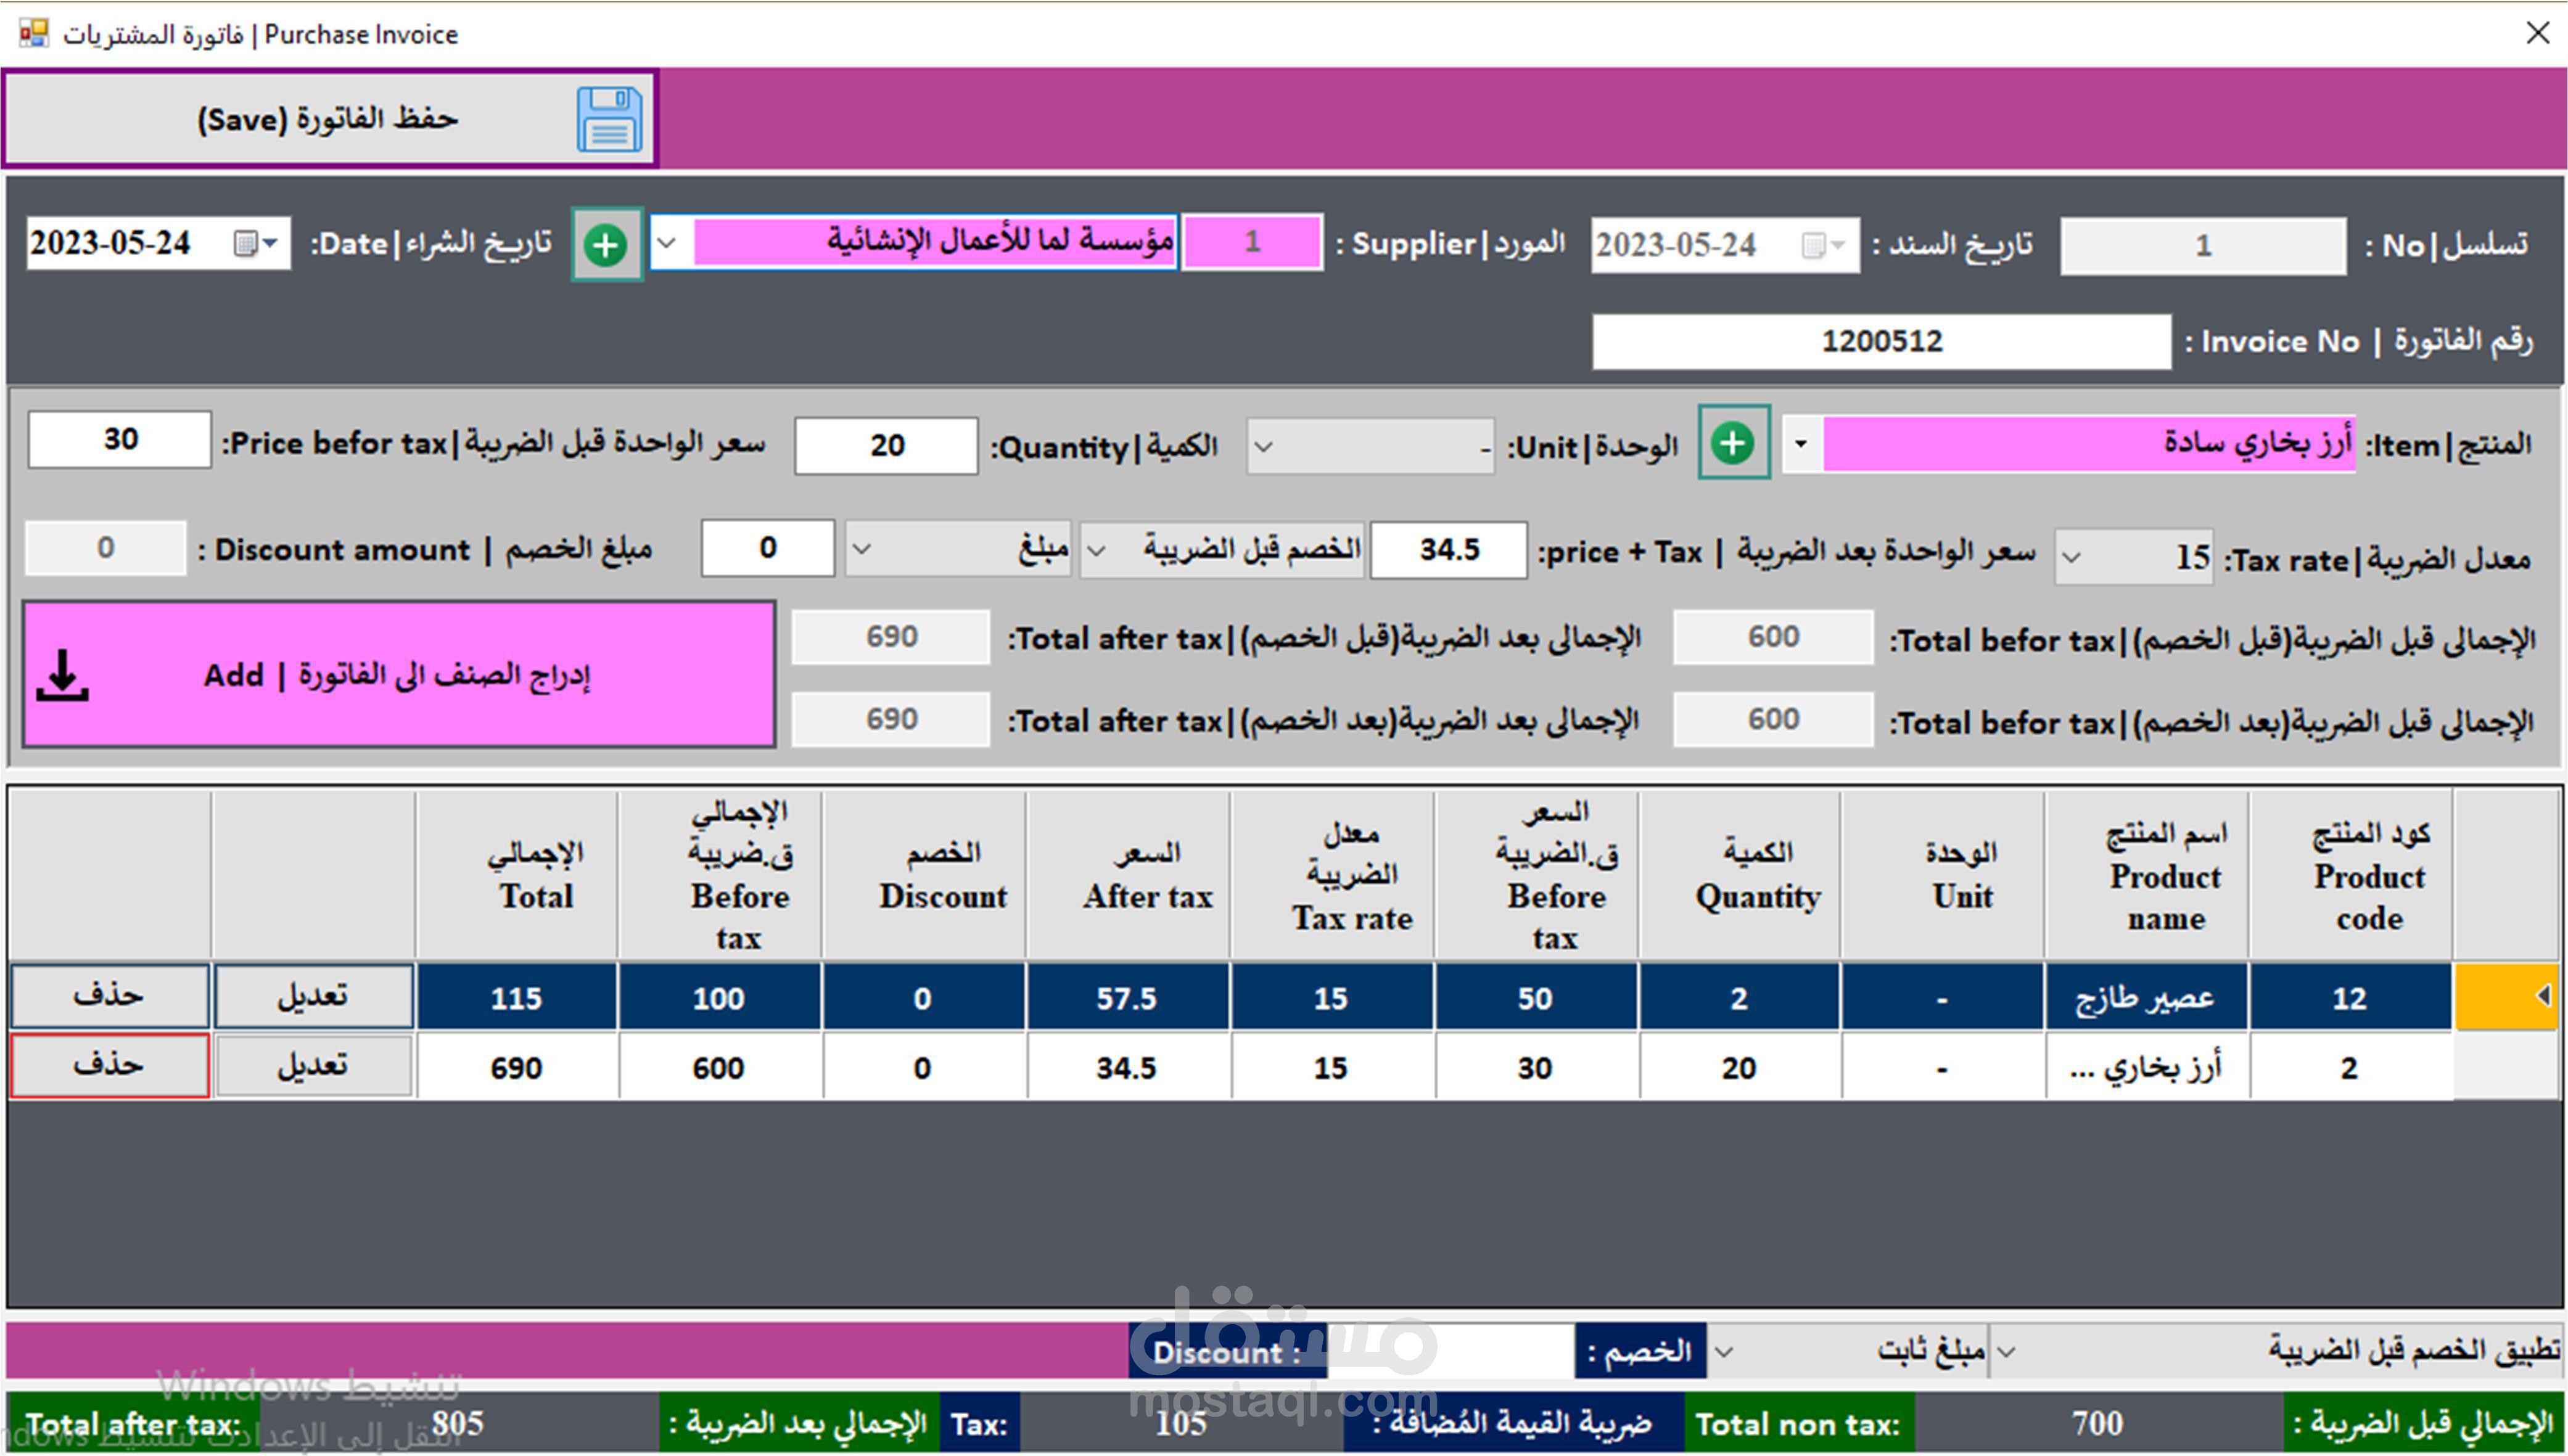Click the Quantity input field
2568x1456 pixels.
(x=886, y=446)
